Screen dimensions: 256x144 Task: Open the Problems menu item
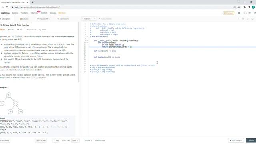[24, 13]
